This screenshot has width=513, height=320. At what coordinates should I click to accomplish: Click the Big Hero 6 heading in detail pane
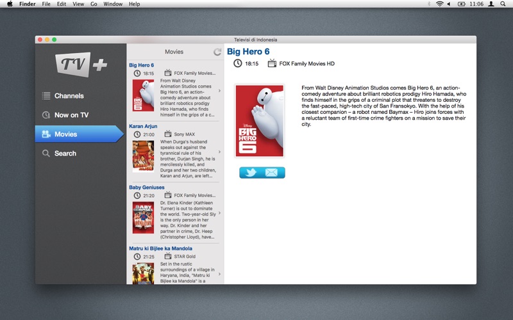point(248,51)
